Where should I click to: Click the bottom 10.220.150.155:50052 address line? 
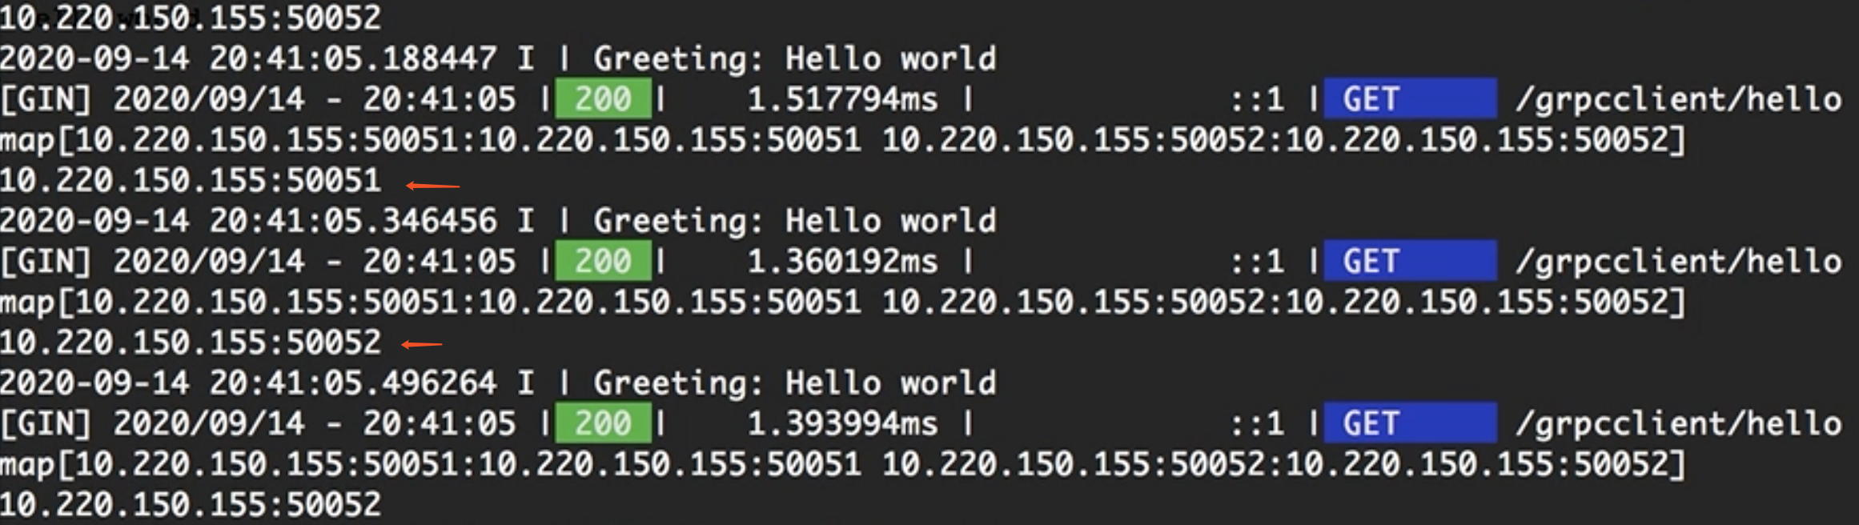[x=191, y=504]
